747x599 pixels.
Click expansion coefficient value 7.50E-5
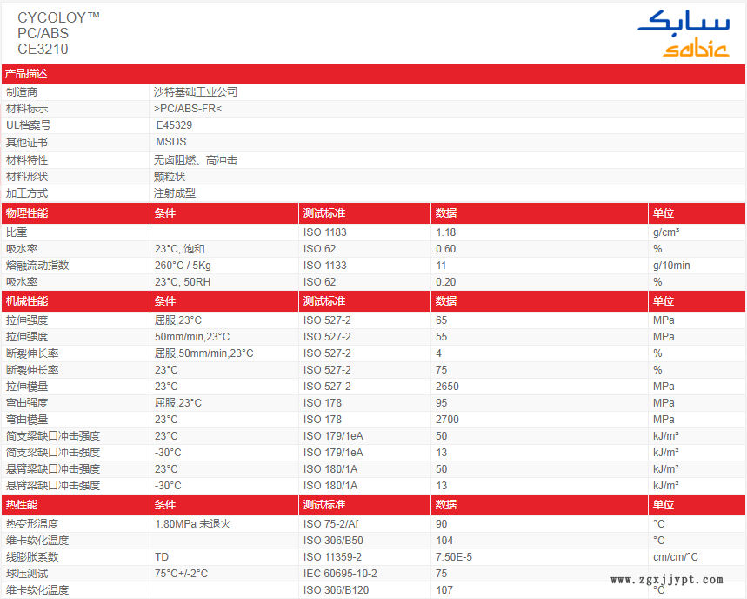pos(454,557)
